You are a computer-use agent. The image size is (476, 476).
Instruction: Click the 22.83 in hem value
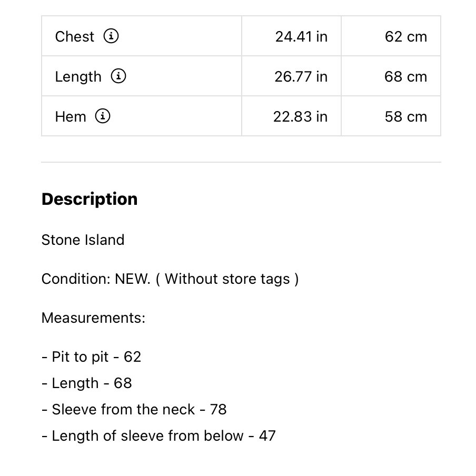[300, 117]
